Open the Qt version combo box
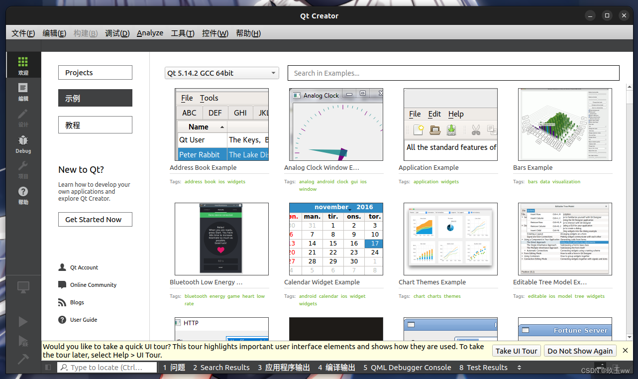This screenshot has width=638, height=379. point(221,73)
